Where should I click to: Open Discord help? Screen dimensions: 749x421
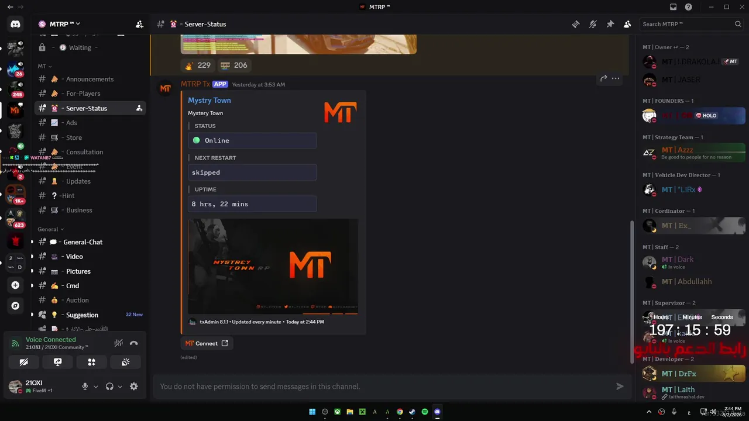click(688, 7)
